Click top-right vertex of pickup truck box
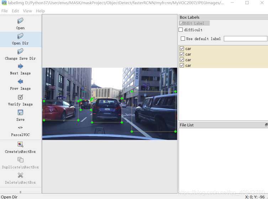Viewport: 268px width, 199px height. pyautogui.click(x=175, y=91)
